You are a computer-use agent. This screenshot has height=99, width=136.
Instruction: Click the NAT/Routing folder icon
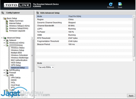pyautogui.click(x=7, y=70)
